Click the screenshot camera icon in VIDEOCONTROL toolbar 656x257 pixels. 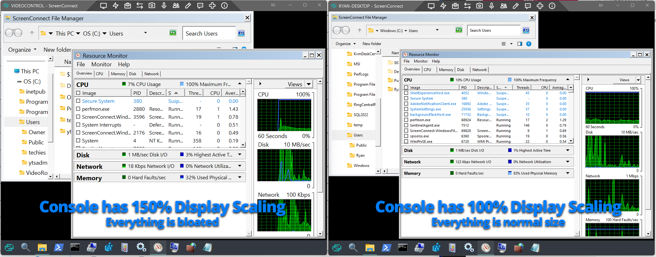click(x=152, y=5)
